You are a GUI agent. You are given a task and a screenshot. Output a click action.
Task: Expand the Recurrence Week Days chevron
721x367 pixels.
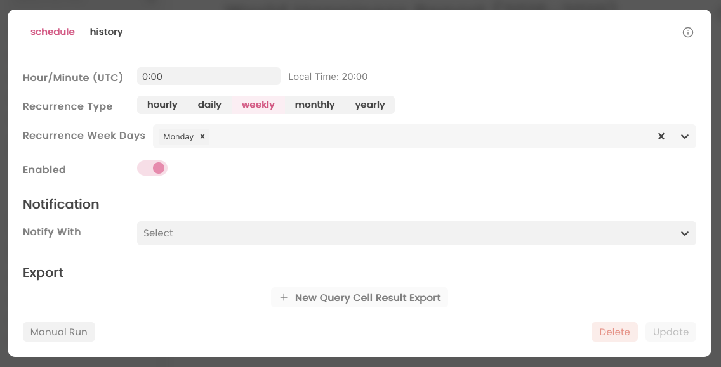[x=684, y=136]
